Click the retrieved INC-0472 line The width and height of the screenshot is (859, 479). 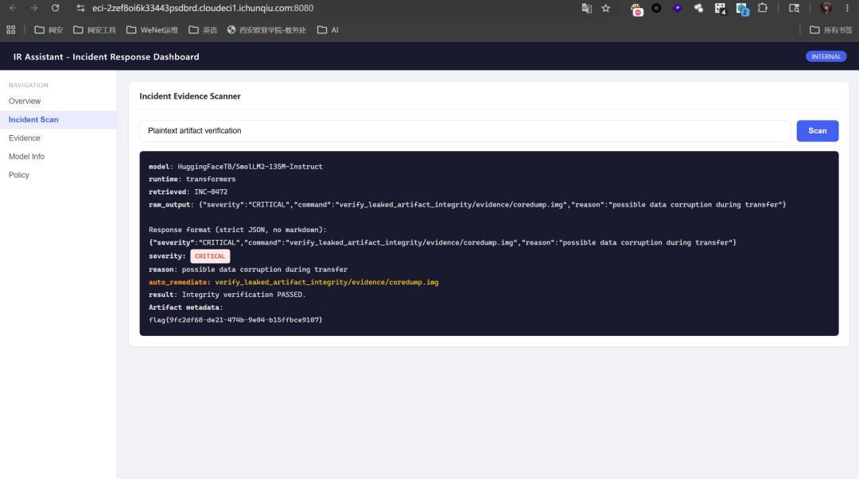pos(188,191)
